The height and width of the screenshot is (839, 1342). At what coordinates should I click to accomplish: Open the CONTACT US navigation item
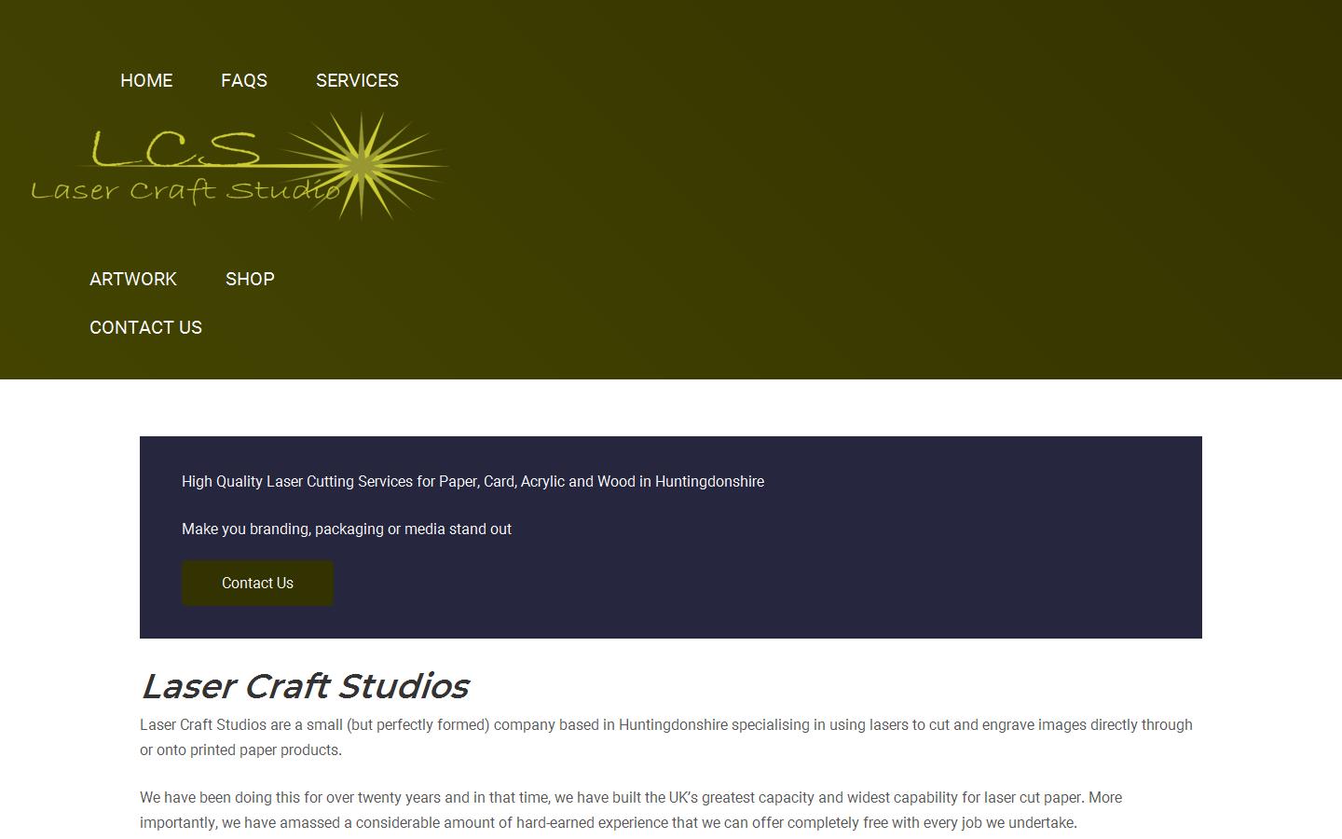coord(145,327)
